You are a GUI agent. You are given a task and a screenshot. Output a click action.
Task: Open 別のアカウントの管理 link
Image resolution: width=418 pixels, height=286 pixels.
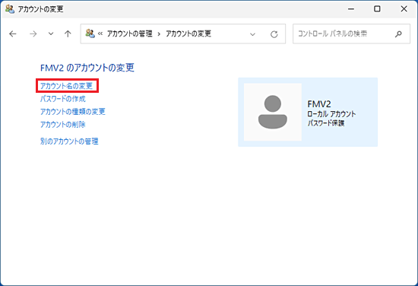tap(69, 141)
